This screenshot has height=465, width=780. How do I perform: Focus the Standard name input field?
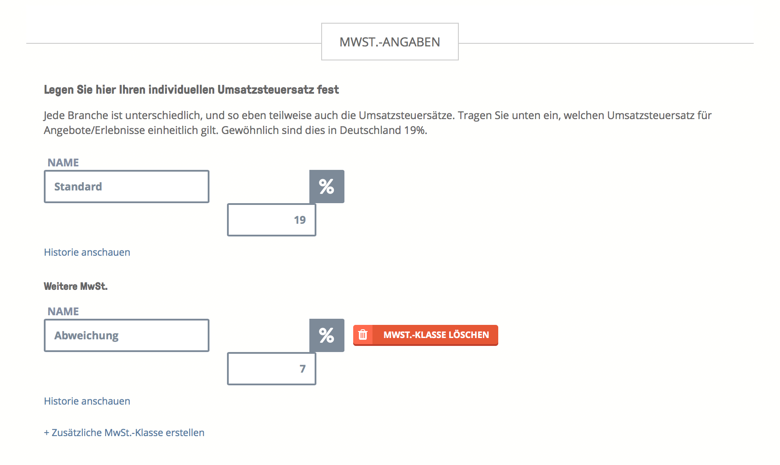pyautogui.click(x=127, y=187)
